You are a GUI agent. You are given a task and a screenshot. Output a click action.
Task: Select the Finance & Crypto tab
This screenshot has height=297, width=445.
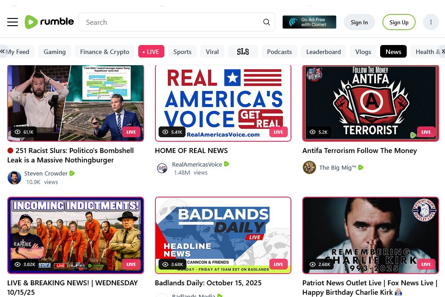point(104,52)
